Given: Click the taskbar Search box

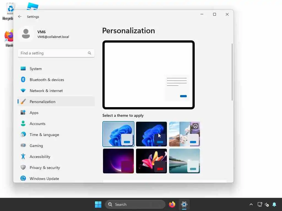Looking at the screenshot, I should coord(135,204).
